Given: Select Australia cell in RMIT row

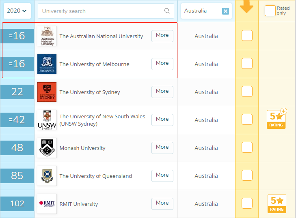Looking at the screenshot, I should (x=206, y=204).
